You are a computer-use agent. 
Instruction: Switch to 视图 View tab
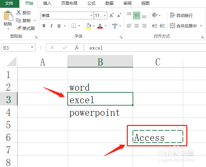coord(145,3)
